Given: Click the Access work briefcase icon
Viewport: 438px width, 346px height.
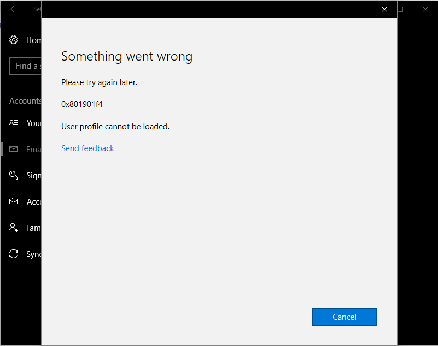Looking at the screenshot, I should [14, 201].
